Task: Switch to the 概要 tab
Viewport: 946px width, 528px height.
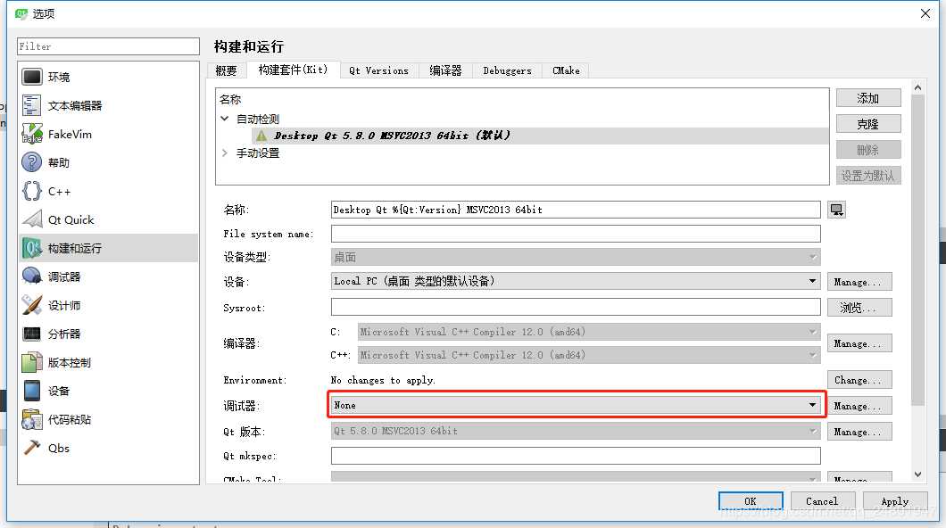Action: coord(227,70)
